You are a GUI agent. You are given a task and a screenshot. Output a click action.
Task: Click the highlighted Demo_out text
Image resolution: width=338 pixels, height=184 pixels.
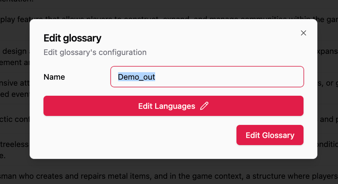[x=136, y=77]
